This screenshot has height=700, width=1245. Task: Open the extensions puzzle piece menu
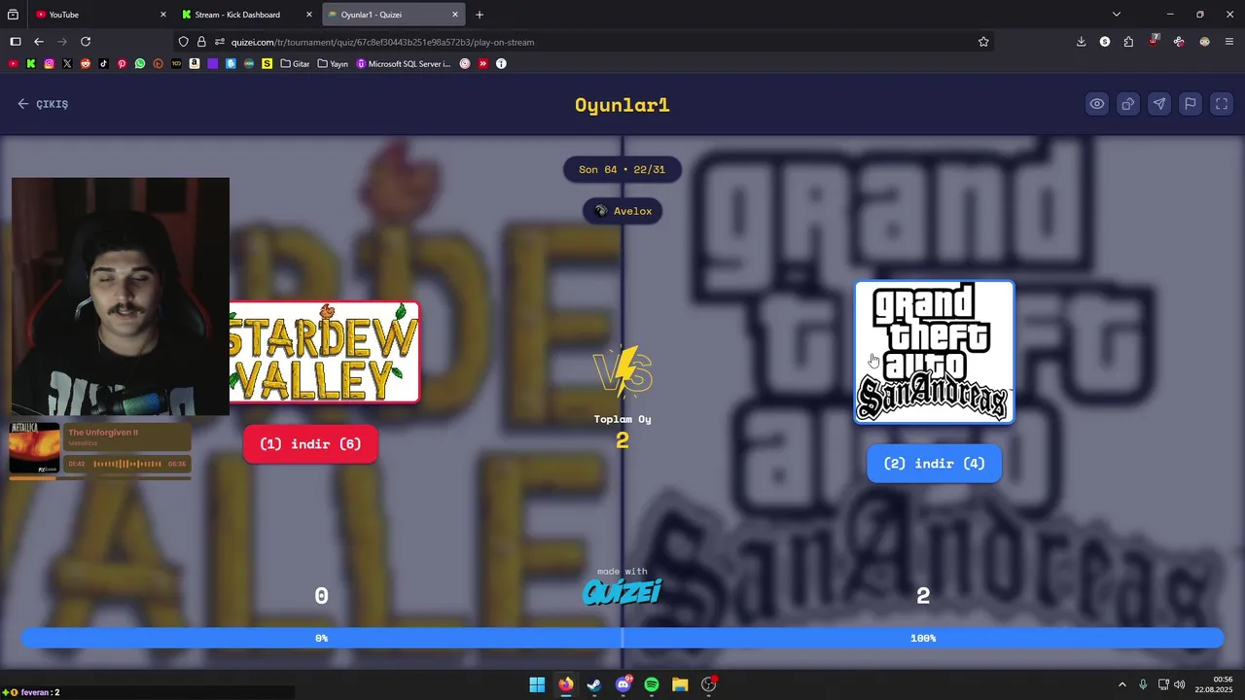click(1128, 42)
